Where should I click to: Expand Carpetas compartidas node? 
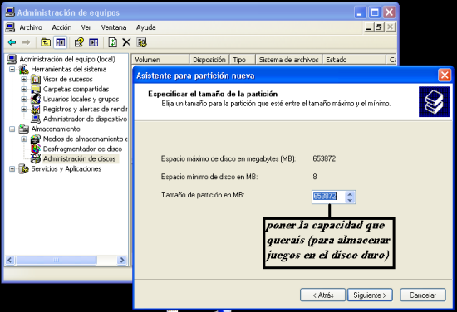point(24,89)
